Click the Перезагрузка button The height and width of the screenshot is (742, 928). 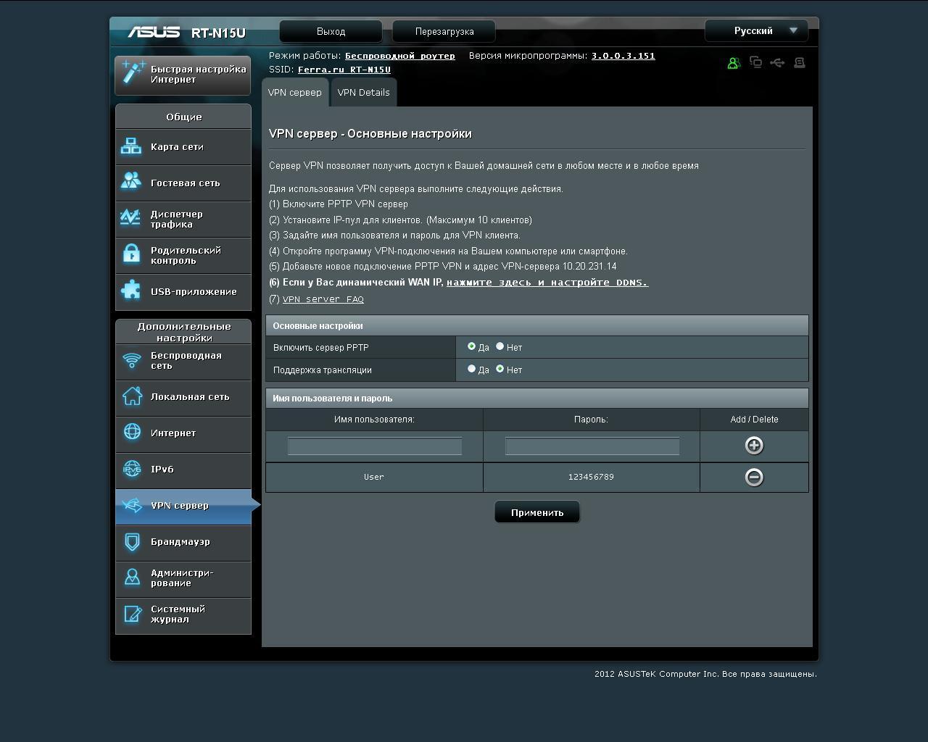click(x=444, y=31)
